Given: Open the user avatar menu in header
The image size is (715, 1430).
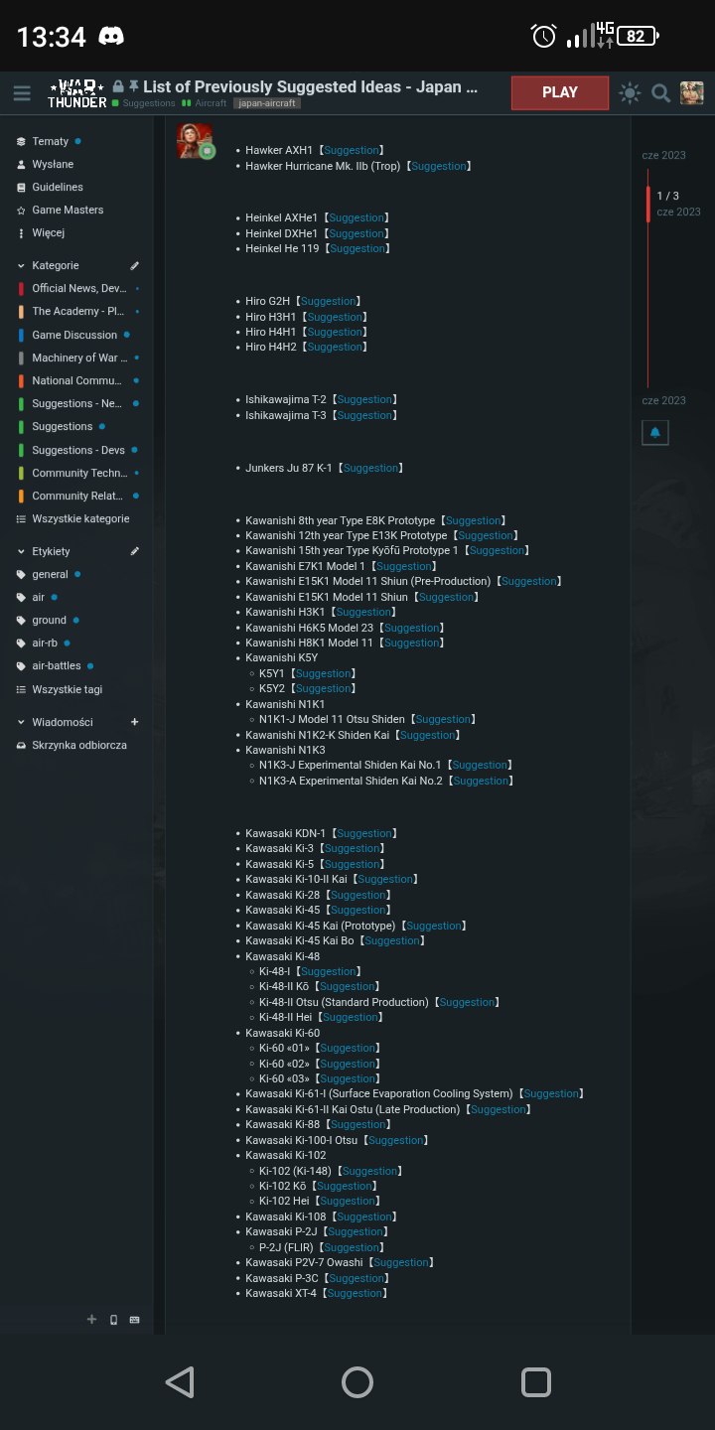Looking at the screenshot, I should [691, 93].
